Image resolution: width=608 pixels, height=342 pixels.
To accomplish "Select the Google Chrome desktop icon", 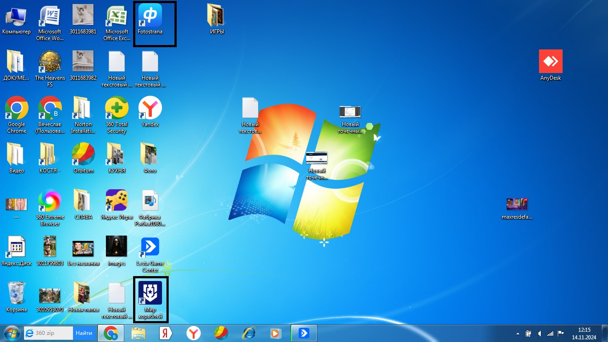I will tap(16, 115).
